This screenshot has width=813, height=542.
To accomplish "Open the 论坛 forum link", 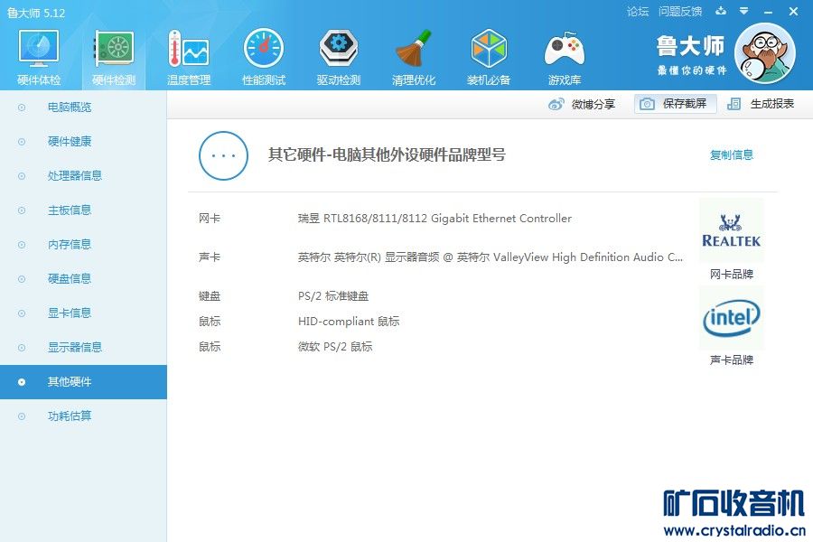I will point(637,12).
